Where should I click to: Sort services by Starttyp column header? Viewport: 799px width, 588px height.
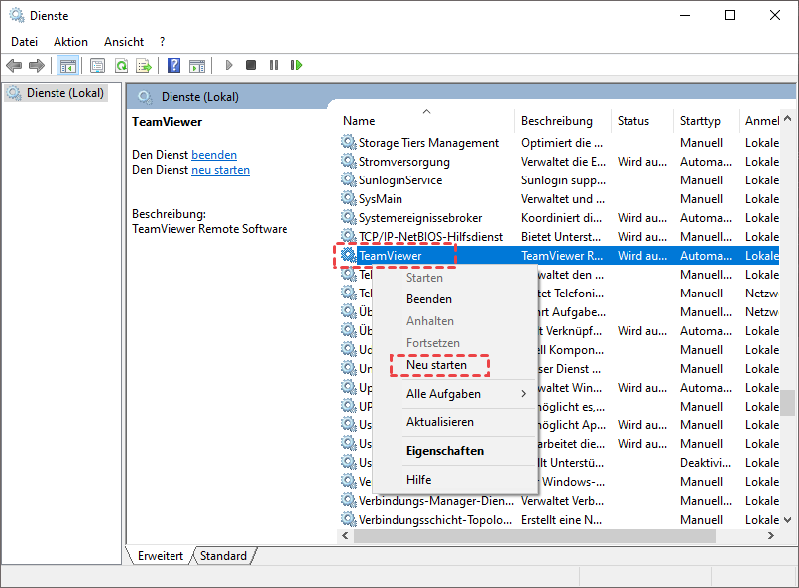(700, 121)
